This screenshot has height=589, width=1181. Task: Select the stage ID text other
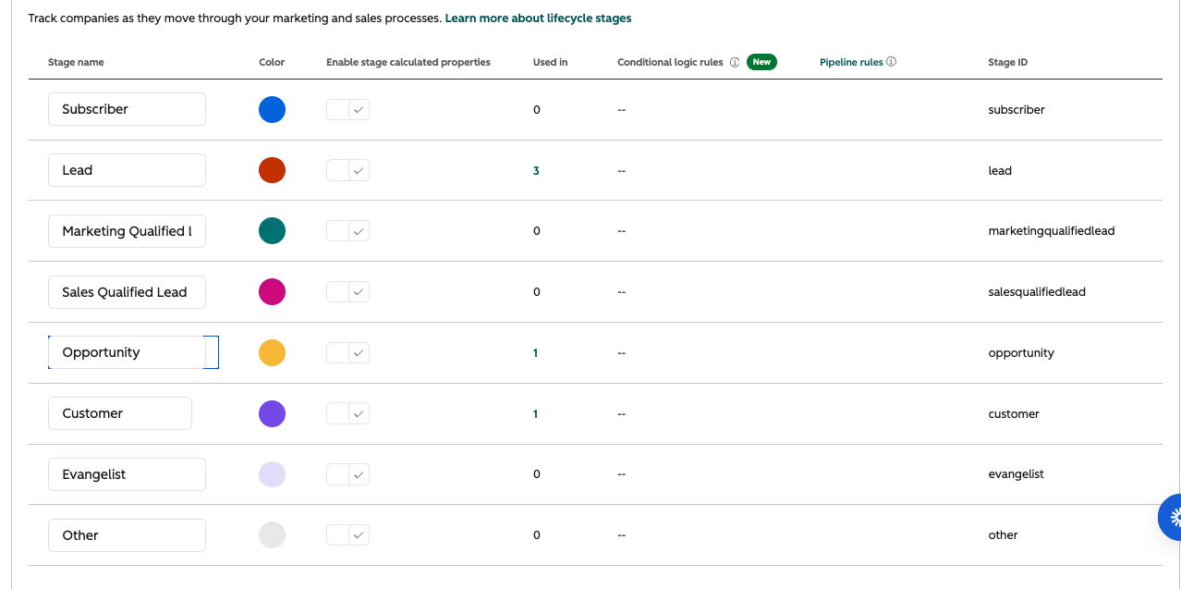(x=1003, y=535)
